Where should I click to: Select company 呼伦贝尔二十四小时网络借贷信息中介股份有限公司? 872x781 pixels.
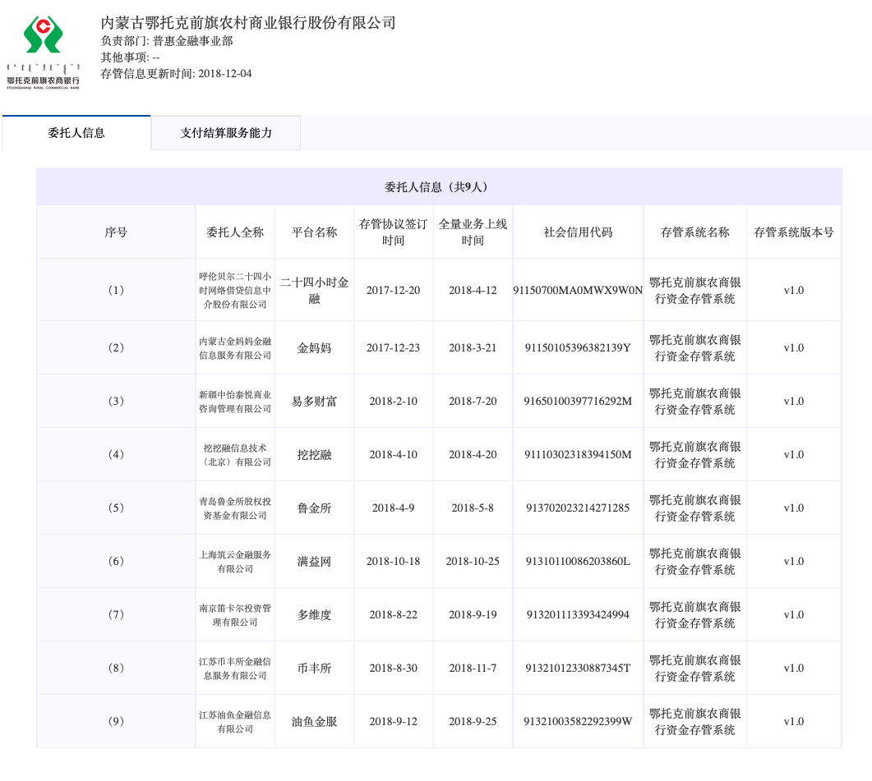[235, 290]
